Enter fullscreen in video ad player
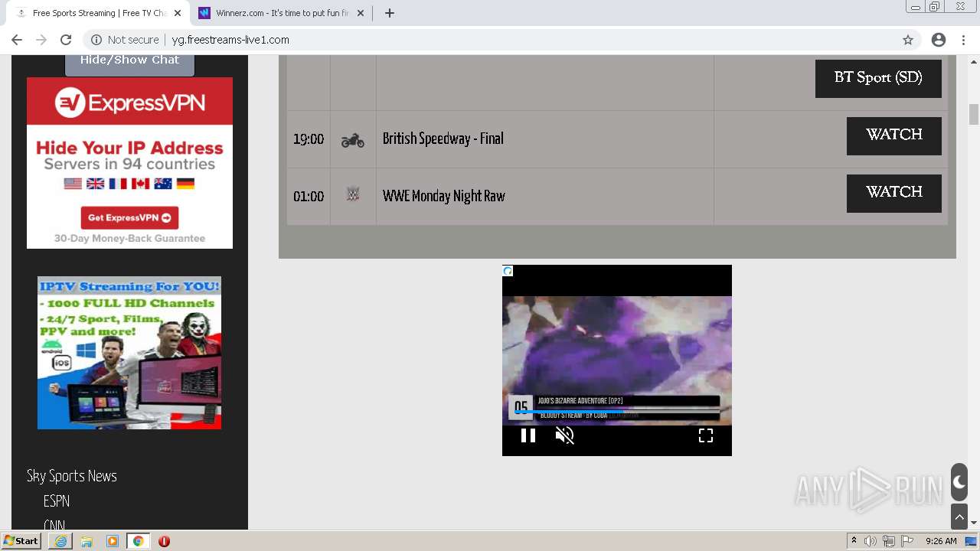Viewport: 980px width, 551px height. 706,435
